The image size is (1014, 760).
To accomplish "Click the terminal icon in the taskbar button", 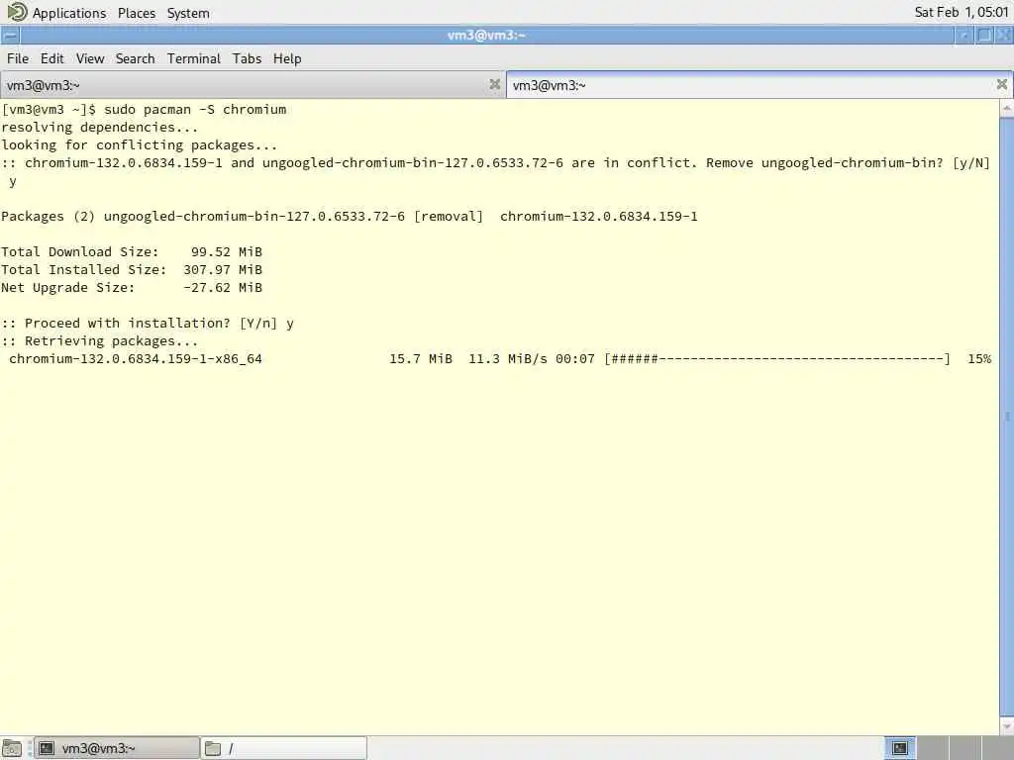I will click(x=47, y=748).
